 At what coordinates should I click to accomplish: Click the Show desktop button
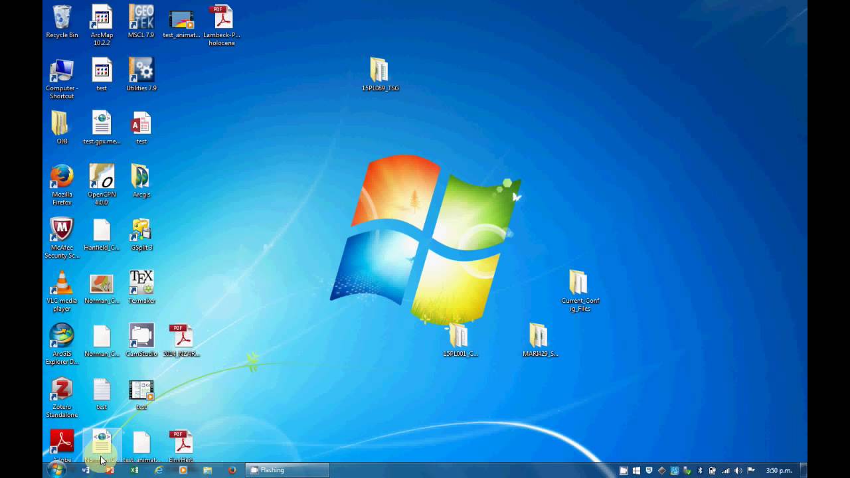coord(804,470)
